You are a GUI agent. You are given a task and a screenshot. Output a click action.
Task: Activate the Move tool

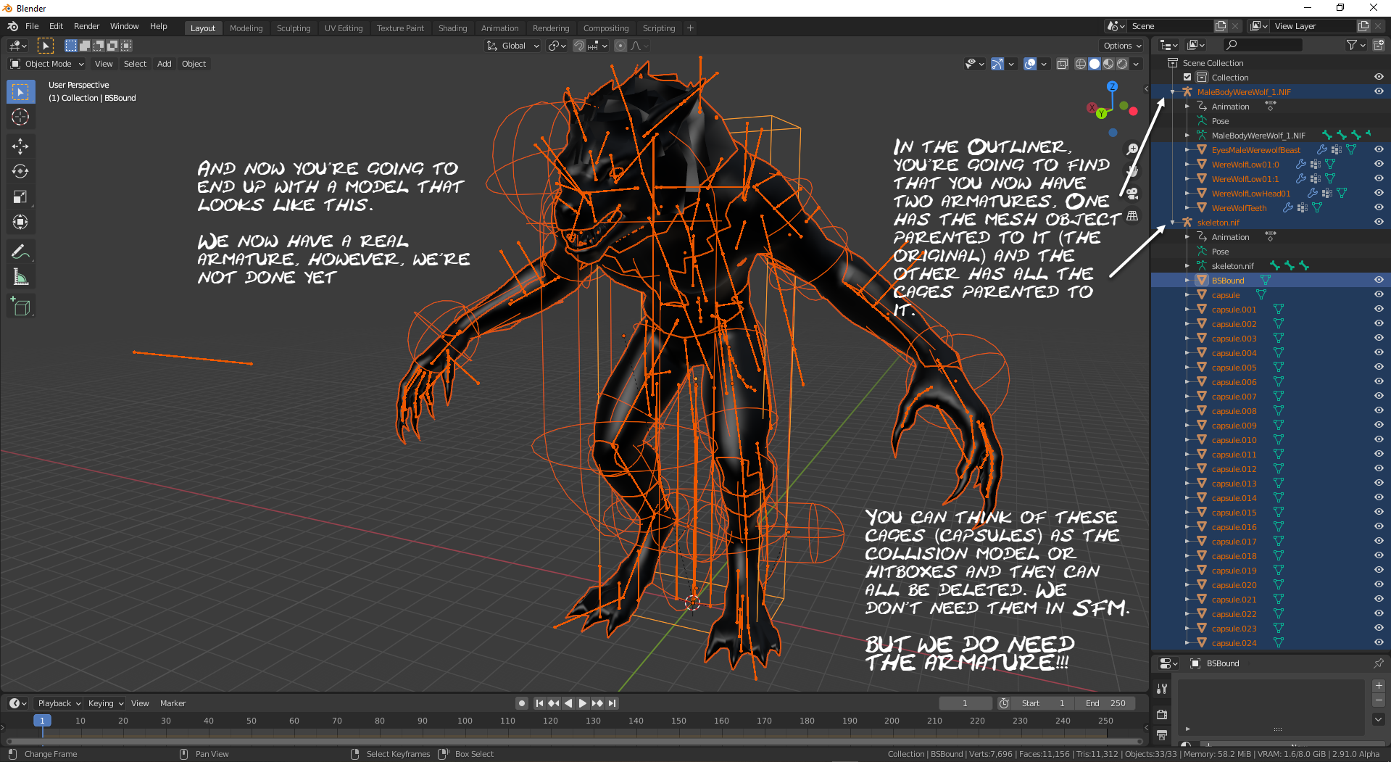pyautogui.click(x=20, y=146)
